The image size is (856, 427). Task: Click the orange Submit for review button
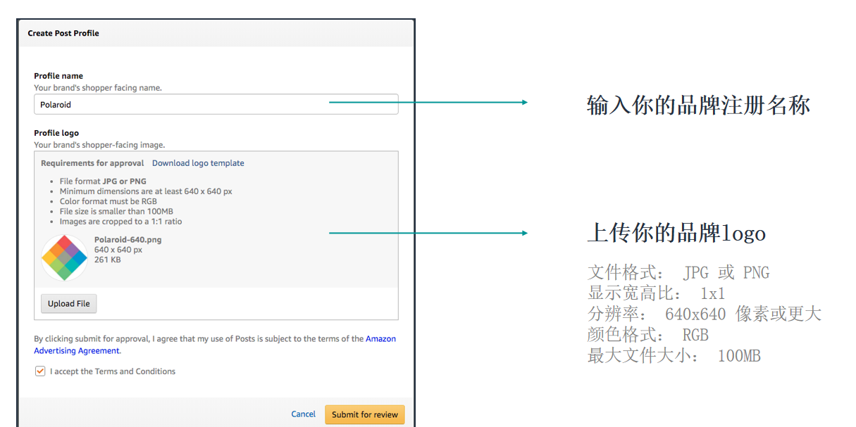(364, 414)
